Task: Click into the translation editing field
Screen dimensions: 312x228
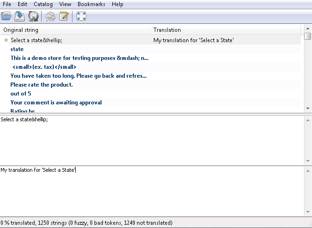Action: pyautogui.click(x=152, y=191)
